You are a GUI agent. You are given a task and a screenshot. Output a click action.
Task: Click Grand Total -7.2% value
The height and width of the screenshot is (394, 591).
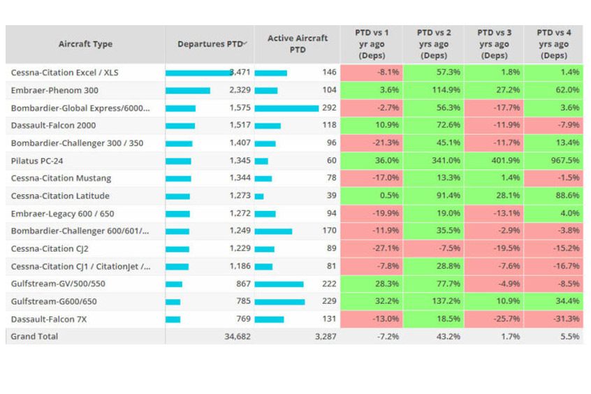pyautogui.click(x=388, y=336)
